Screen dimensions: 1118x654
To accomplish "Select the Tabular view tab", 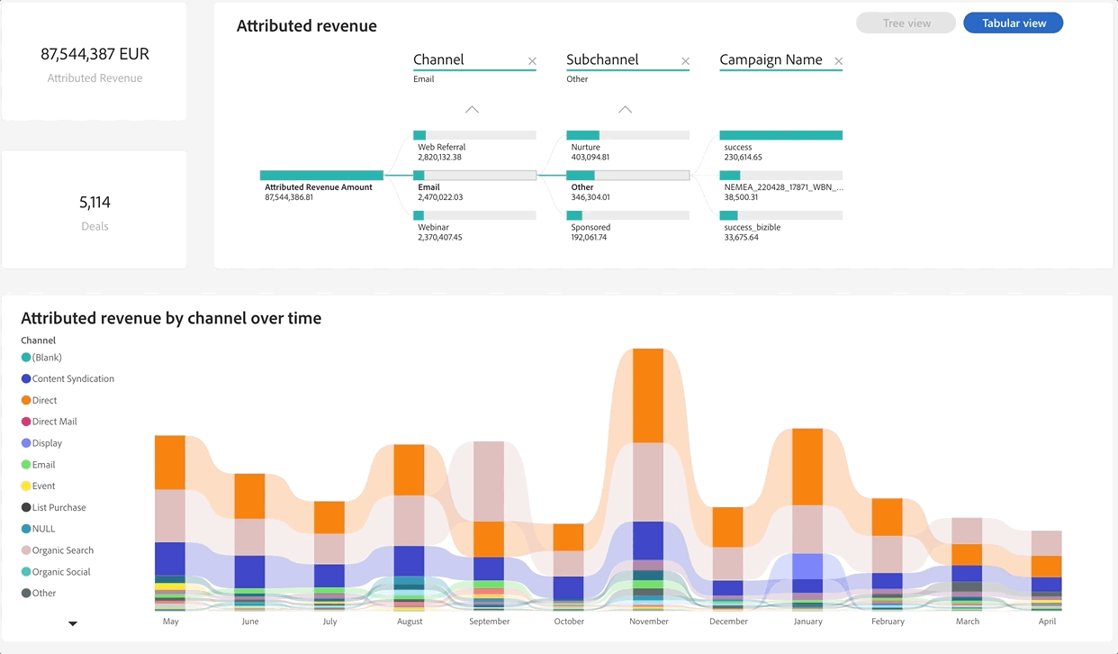I will 1013,23.
